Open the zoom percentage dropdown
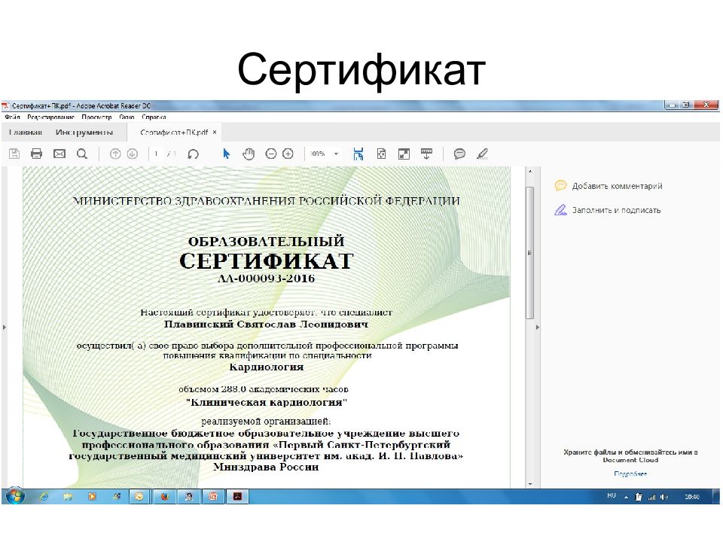Image resolution: width=723 pixels, height=542 pixels. click(336, 154)
